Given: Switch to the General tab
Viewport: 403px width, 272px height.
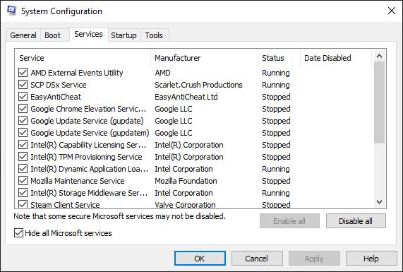Looking at the screenshot, I should pyautogui.click(x=23, y=35).
